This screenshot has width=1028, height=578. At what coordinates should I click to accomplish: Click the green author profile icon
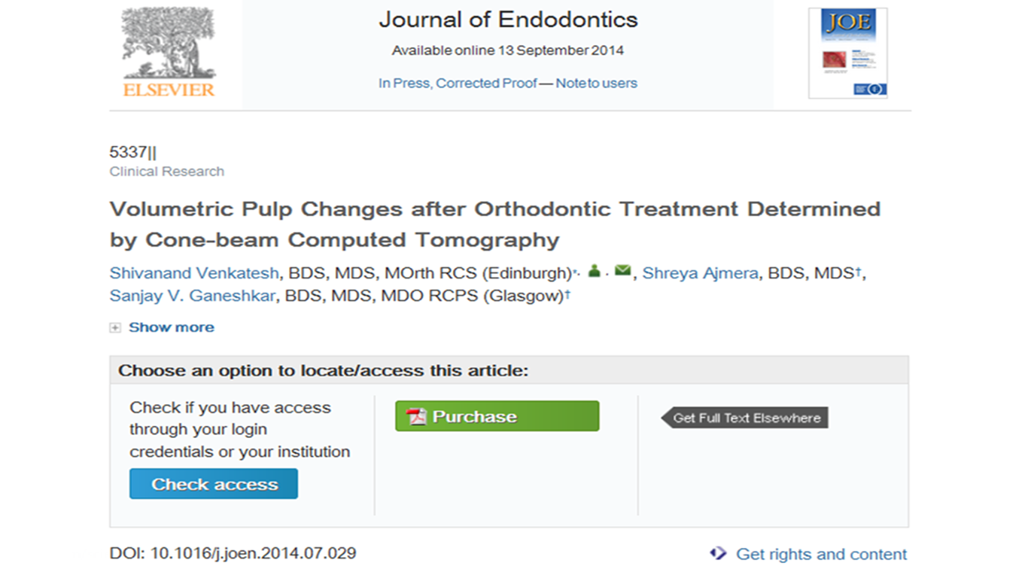click(594, 271)
